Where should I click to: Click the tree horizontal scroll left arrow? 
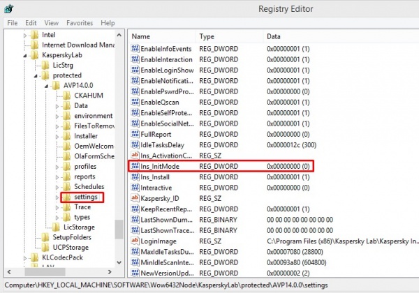coord(9,272)
